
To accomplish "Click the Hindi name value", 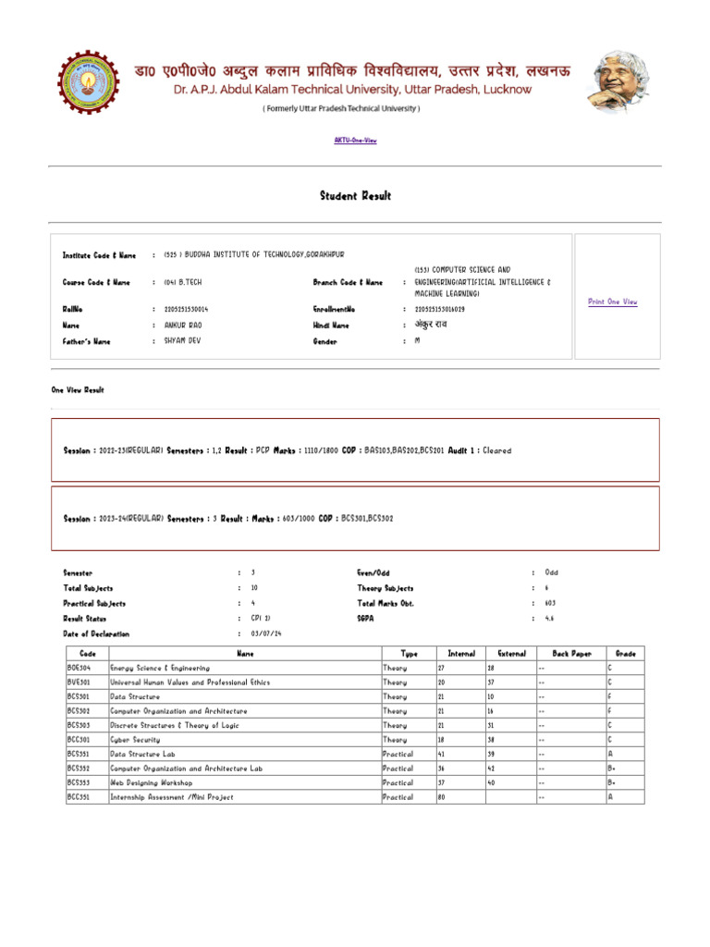I will click(x=431, y=325).
